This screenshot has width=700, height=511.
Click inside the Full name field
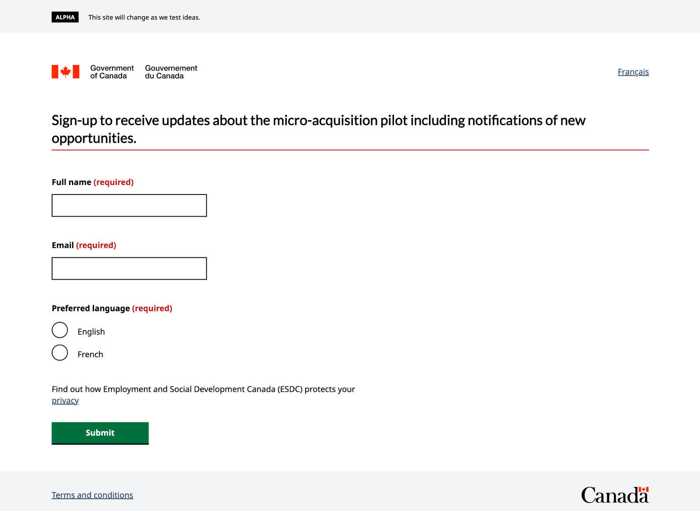129,205
